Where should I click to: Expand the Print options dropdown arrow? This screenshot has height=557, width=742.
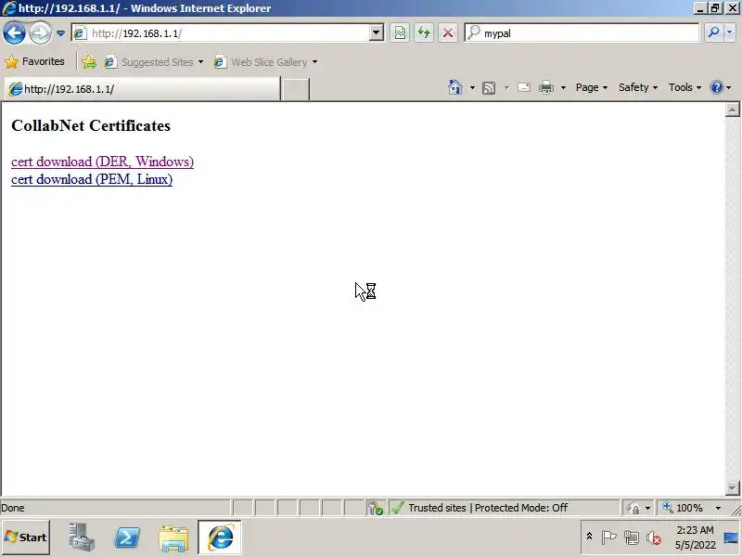(x=563, y=88)
